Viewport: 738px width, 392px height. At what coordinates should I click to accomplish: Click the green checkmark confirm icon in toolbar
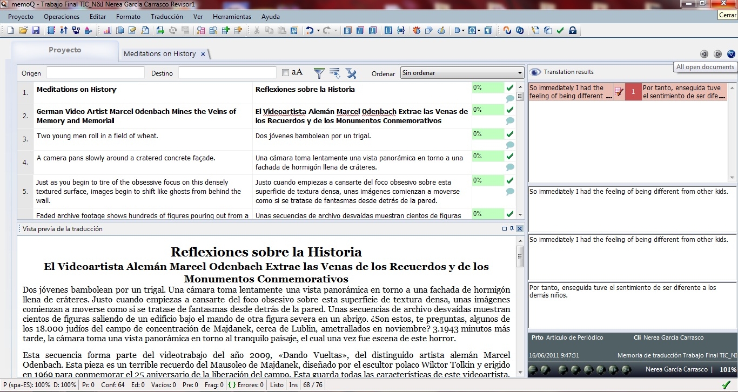click(x=560, y=31)
